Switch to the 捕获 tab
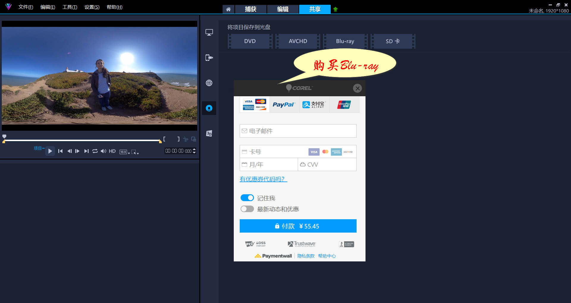Viewport: 571px width, 303px height. click(x=251, y=9)
